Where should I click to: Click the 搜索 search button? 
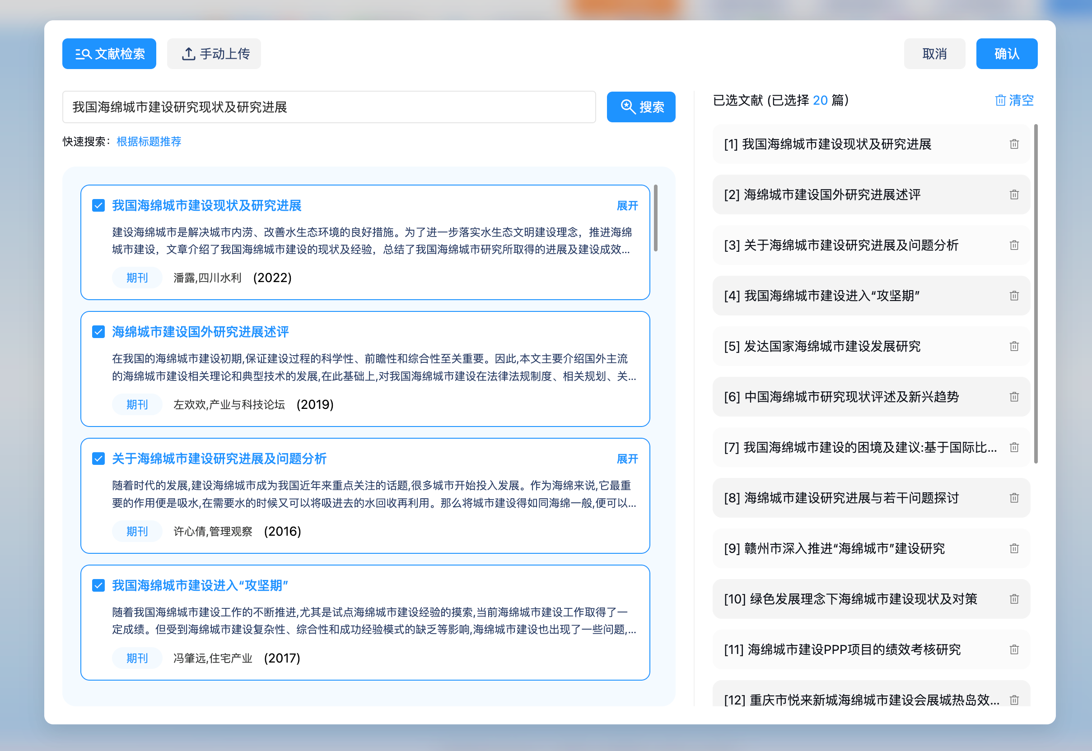pos(640,107)
